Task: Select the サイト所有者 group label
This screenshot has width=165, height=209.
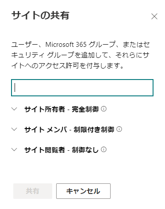Action: [45, 109]
